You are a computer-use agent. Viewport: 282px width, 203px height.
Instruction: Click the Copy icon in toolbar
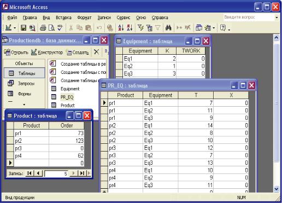pos(79,28)
